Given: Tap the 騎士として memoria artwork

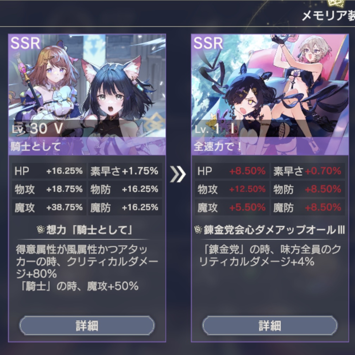Looking at the screenshot, I should (x=87, y=94).
